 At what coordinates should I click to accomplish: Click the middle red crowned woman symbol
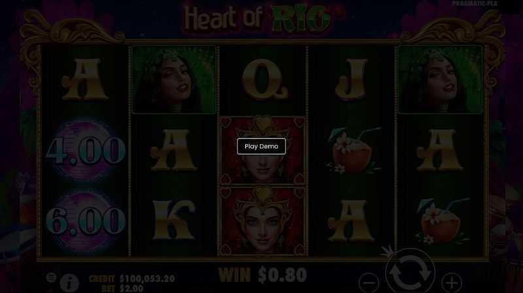pyautogui.click(x=263, y=150)
